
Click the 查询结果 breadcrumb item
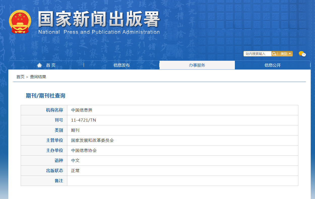click(38, 77)
